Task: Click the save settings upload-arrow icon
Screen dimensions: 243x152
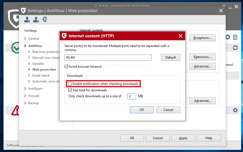Action: tap(36, 19)
